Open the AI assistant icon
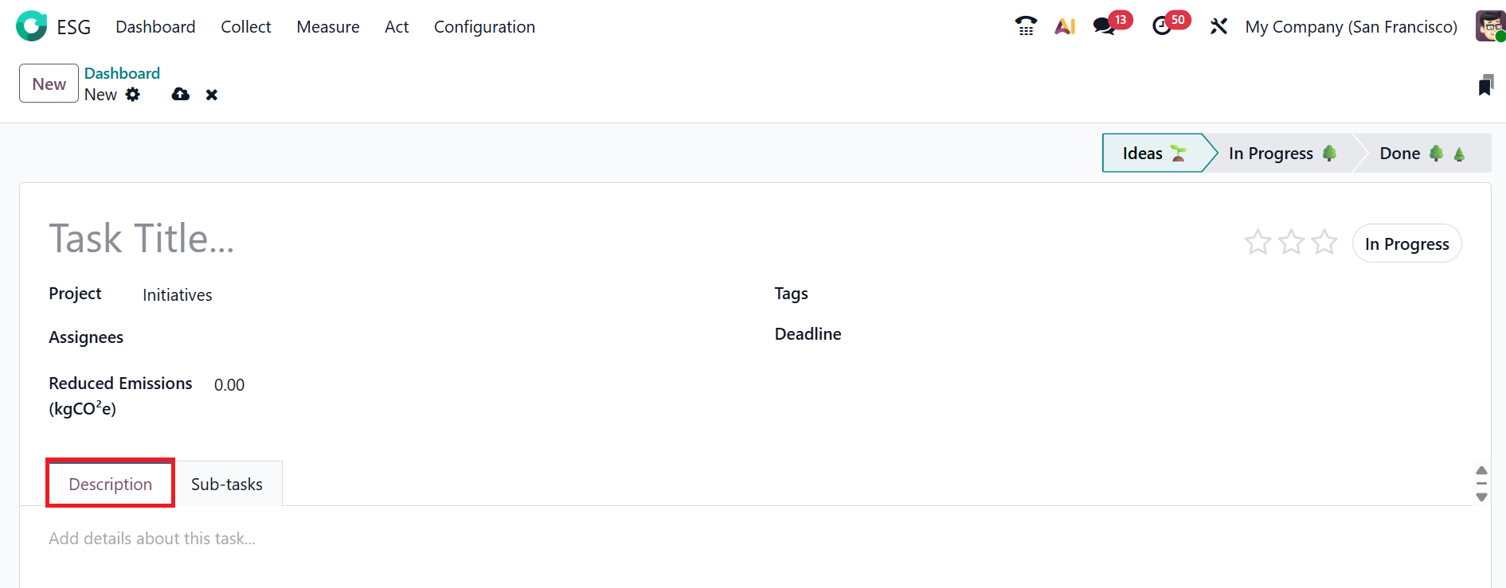1506x588 pixels. [1065, 26]
